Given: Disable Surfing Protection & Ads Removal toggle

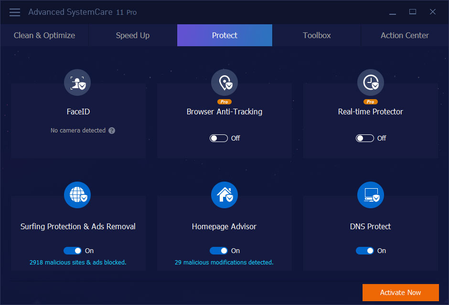Looking at the screenshot, I should click(x=73, y=251).
